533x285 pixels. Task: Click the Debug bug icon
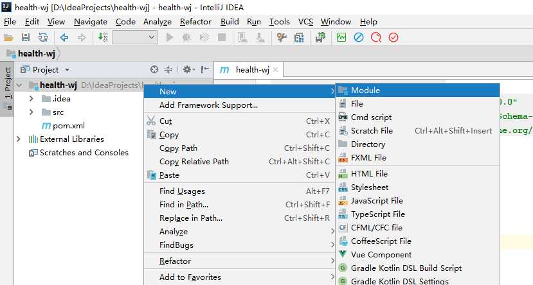(x=186, y=37)
